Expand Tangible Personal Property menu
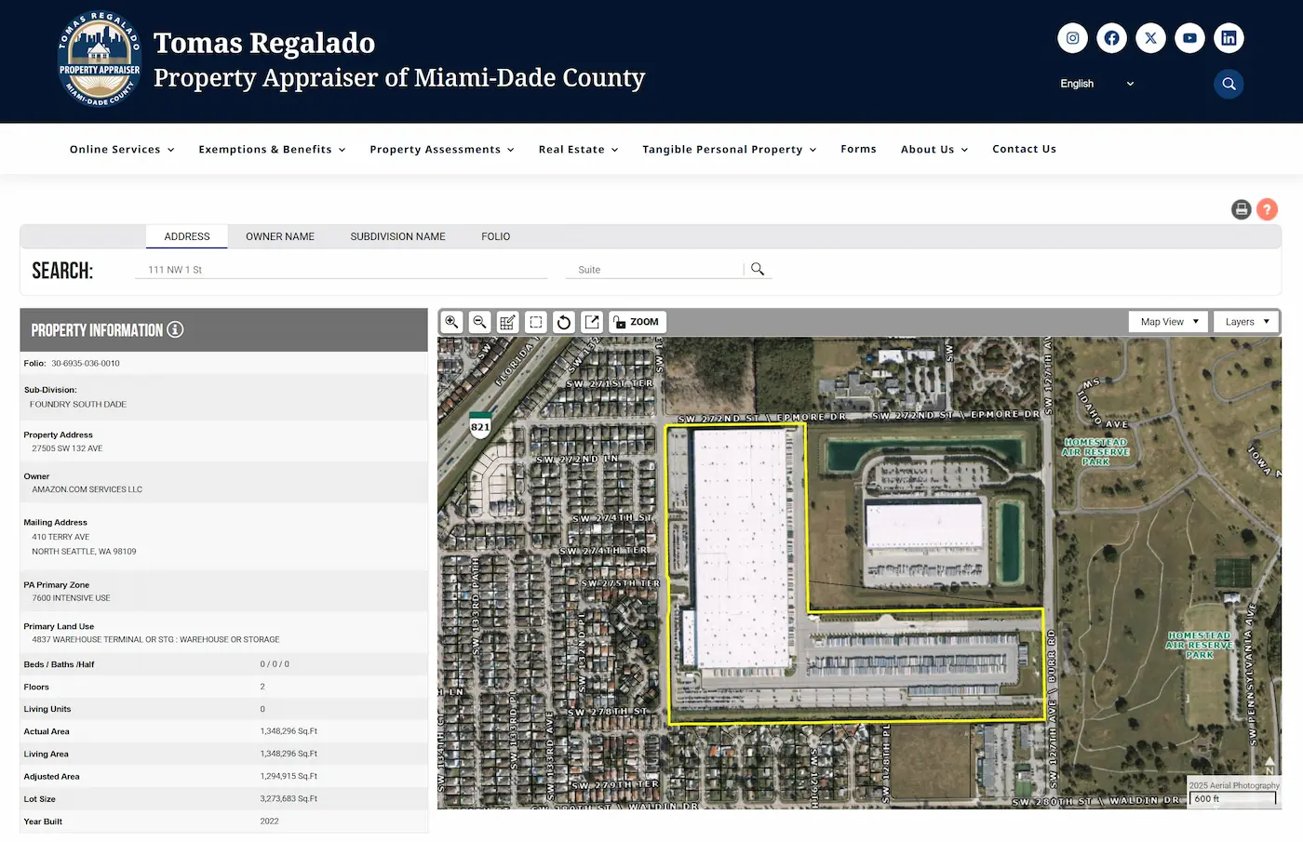1303x842 pixels. tap(729, 149)
